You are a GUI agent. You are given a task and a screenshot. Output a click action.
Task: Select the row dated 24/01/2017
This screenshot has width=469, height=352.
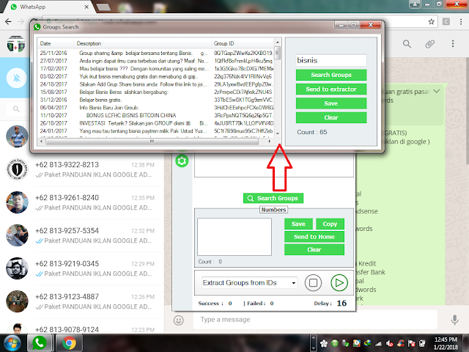coord(156,131)
